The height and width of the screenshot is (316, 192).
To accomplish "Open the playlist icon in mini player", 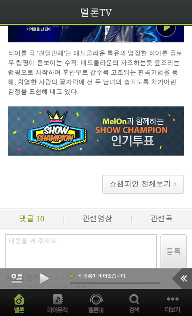I will (x=17, y=278).
